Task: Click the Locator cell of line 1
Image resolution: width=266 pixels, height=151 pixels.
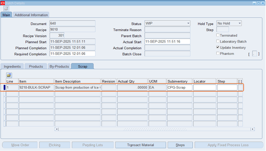Action: tap(205, 87)
